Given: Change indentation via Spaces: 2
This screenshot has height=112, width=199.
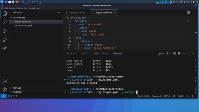Looking at the screenshot, I should (157, 96).
